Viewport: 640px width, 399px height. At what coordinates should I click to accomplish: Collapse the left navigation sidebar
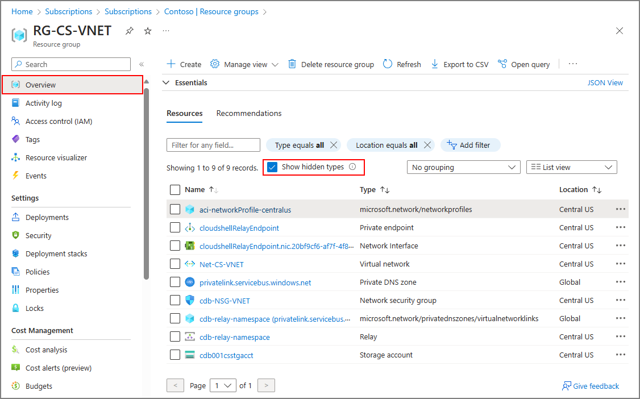[x=142, y=65]
